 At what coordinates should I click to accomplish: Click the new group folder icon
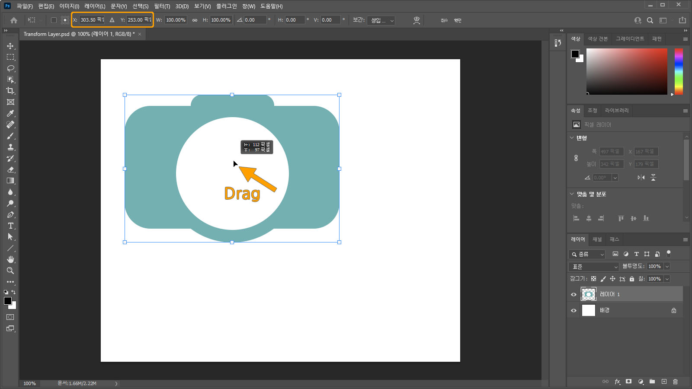pos(652,382)
